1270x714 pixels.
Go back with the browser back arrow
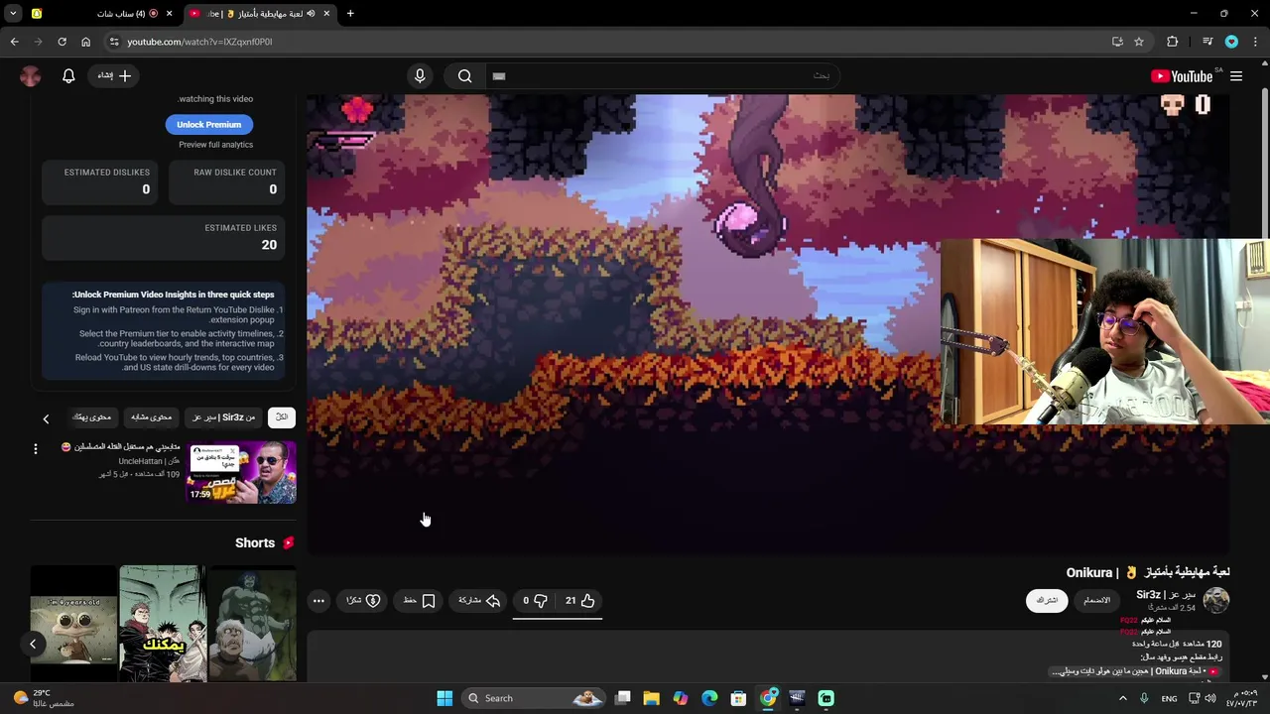(15, 42)
